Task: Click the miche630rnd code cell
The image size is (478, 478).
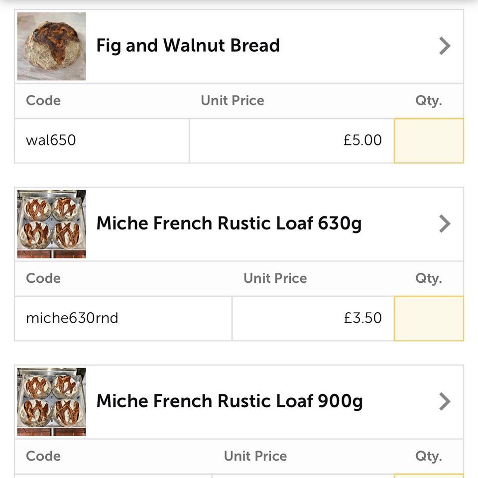Action: [123, 318]
